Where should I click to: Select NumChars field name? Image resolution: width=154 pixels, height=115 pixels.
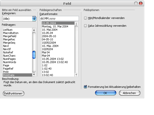click(17, 55)
